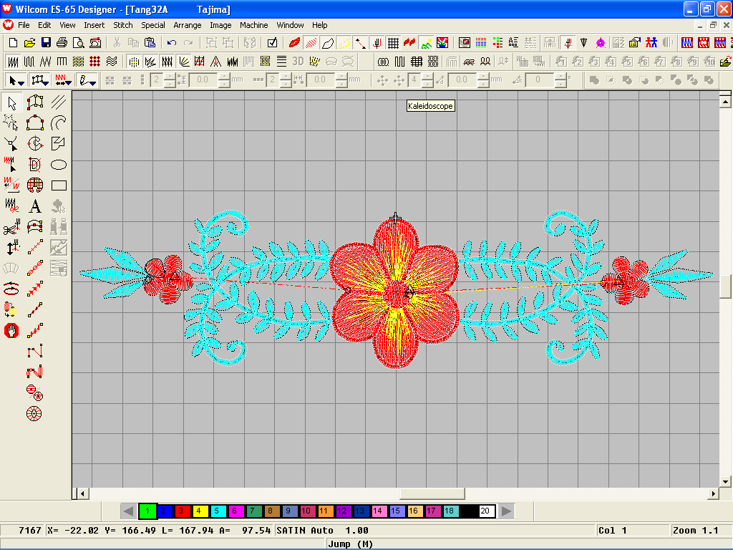Select the Lettering tool (letter A)
The image size is (733, 550).
click(x=34, y=206)
